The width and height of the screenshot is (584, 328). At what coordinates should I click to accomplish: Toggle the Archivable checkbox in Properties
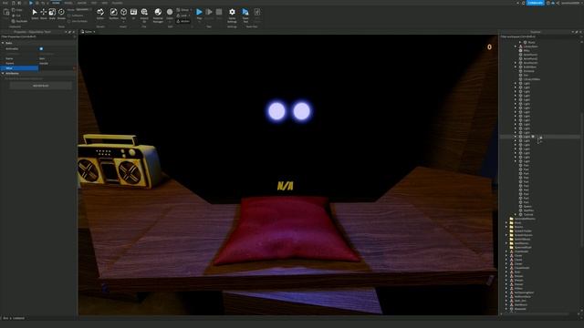click(41, 48)
